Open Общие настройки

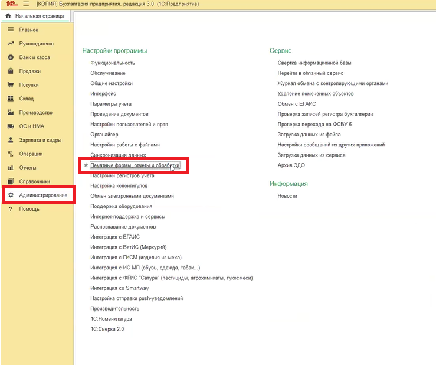click(112, 83)
